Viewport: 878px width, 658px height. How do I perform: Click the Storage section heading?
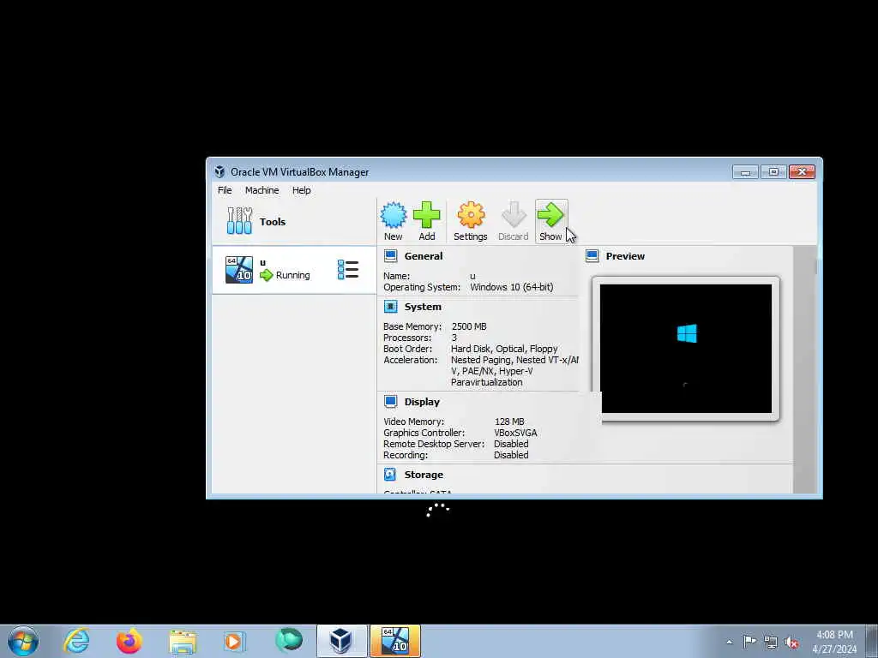[x=424, y=475]
